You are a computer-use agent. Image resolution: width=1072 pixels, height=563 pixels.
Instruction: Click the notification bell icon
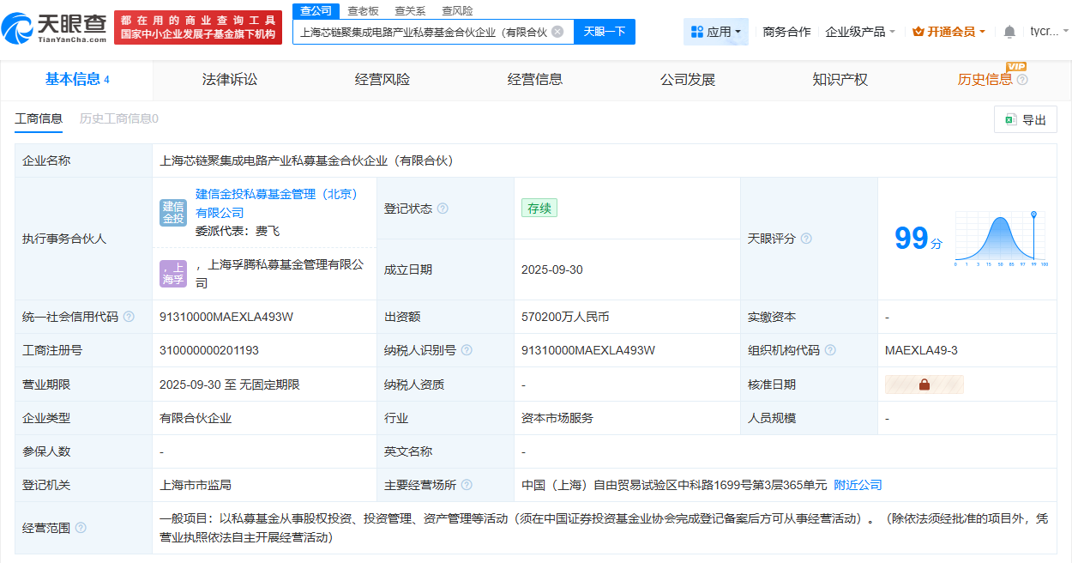pyautogui.click(x=1009, y=32)
